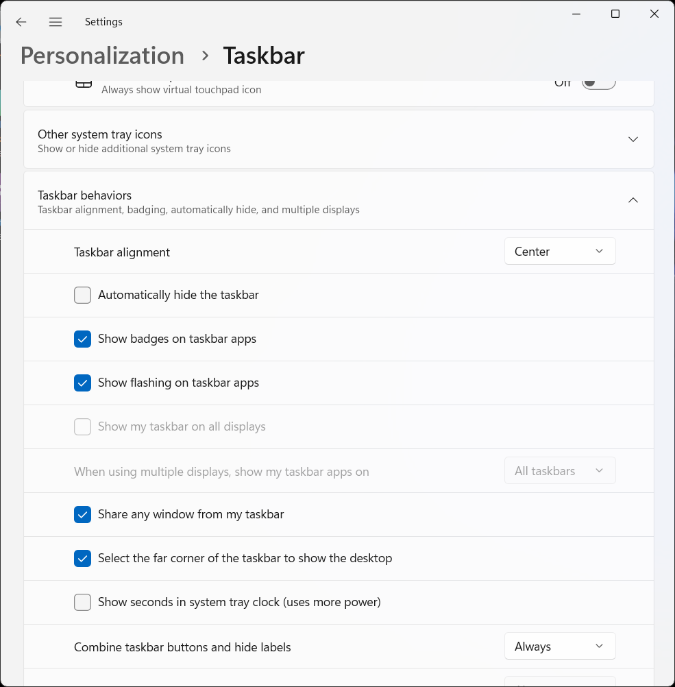The height and width of the screenshot is (687, 675).
Task: Open the Taskbar alignment dropdown
Action: [559, 251]
